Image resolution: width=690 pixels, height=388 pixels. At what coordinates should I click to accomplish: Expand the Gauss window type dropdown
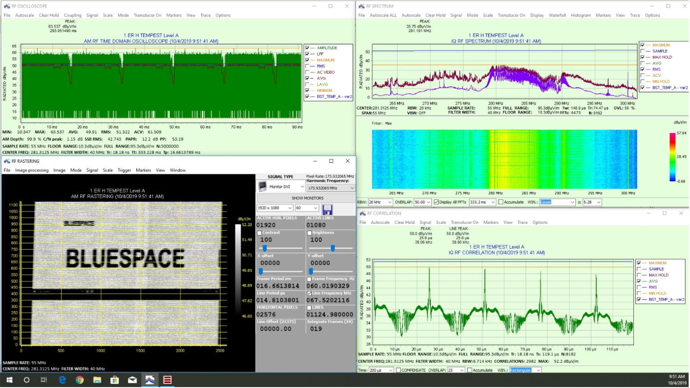pos(572,202)
